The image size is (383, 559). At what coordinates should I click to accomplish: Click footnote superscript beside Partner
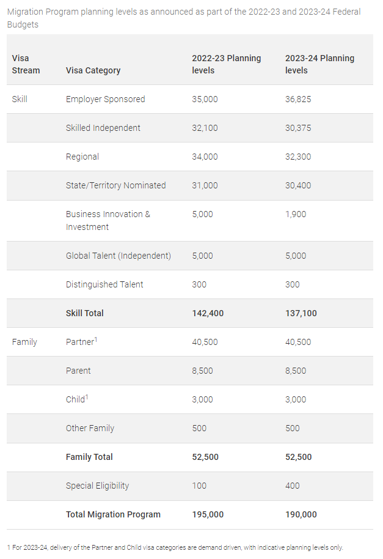click(95, 339)
